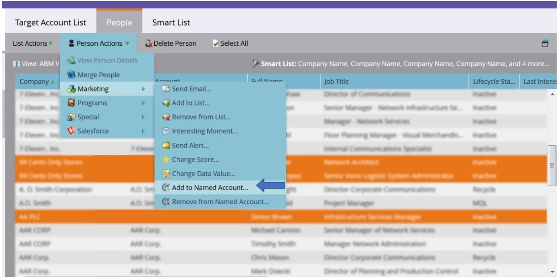The width and height of the screenshot is (558, 279).
Task: Click the Change Score star icon
Action: 166,160
